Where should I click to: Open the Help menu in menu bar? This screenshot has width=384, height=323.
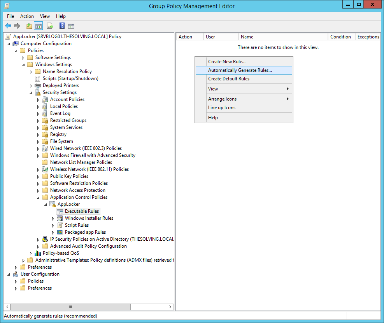[x=61, y=16]
